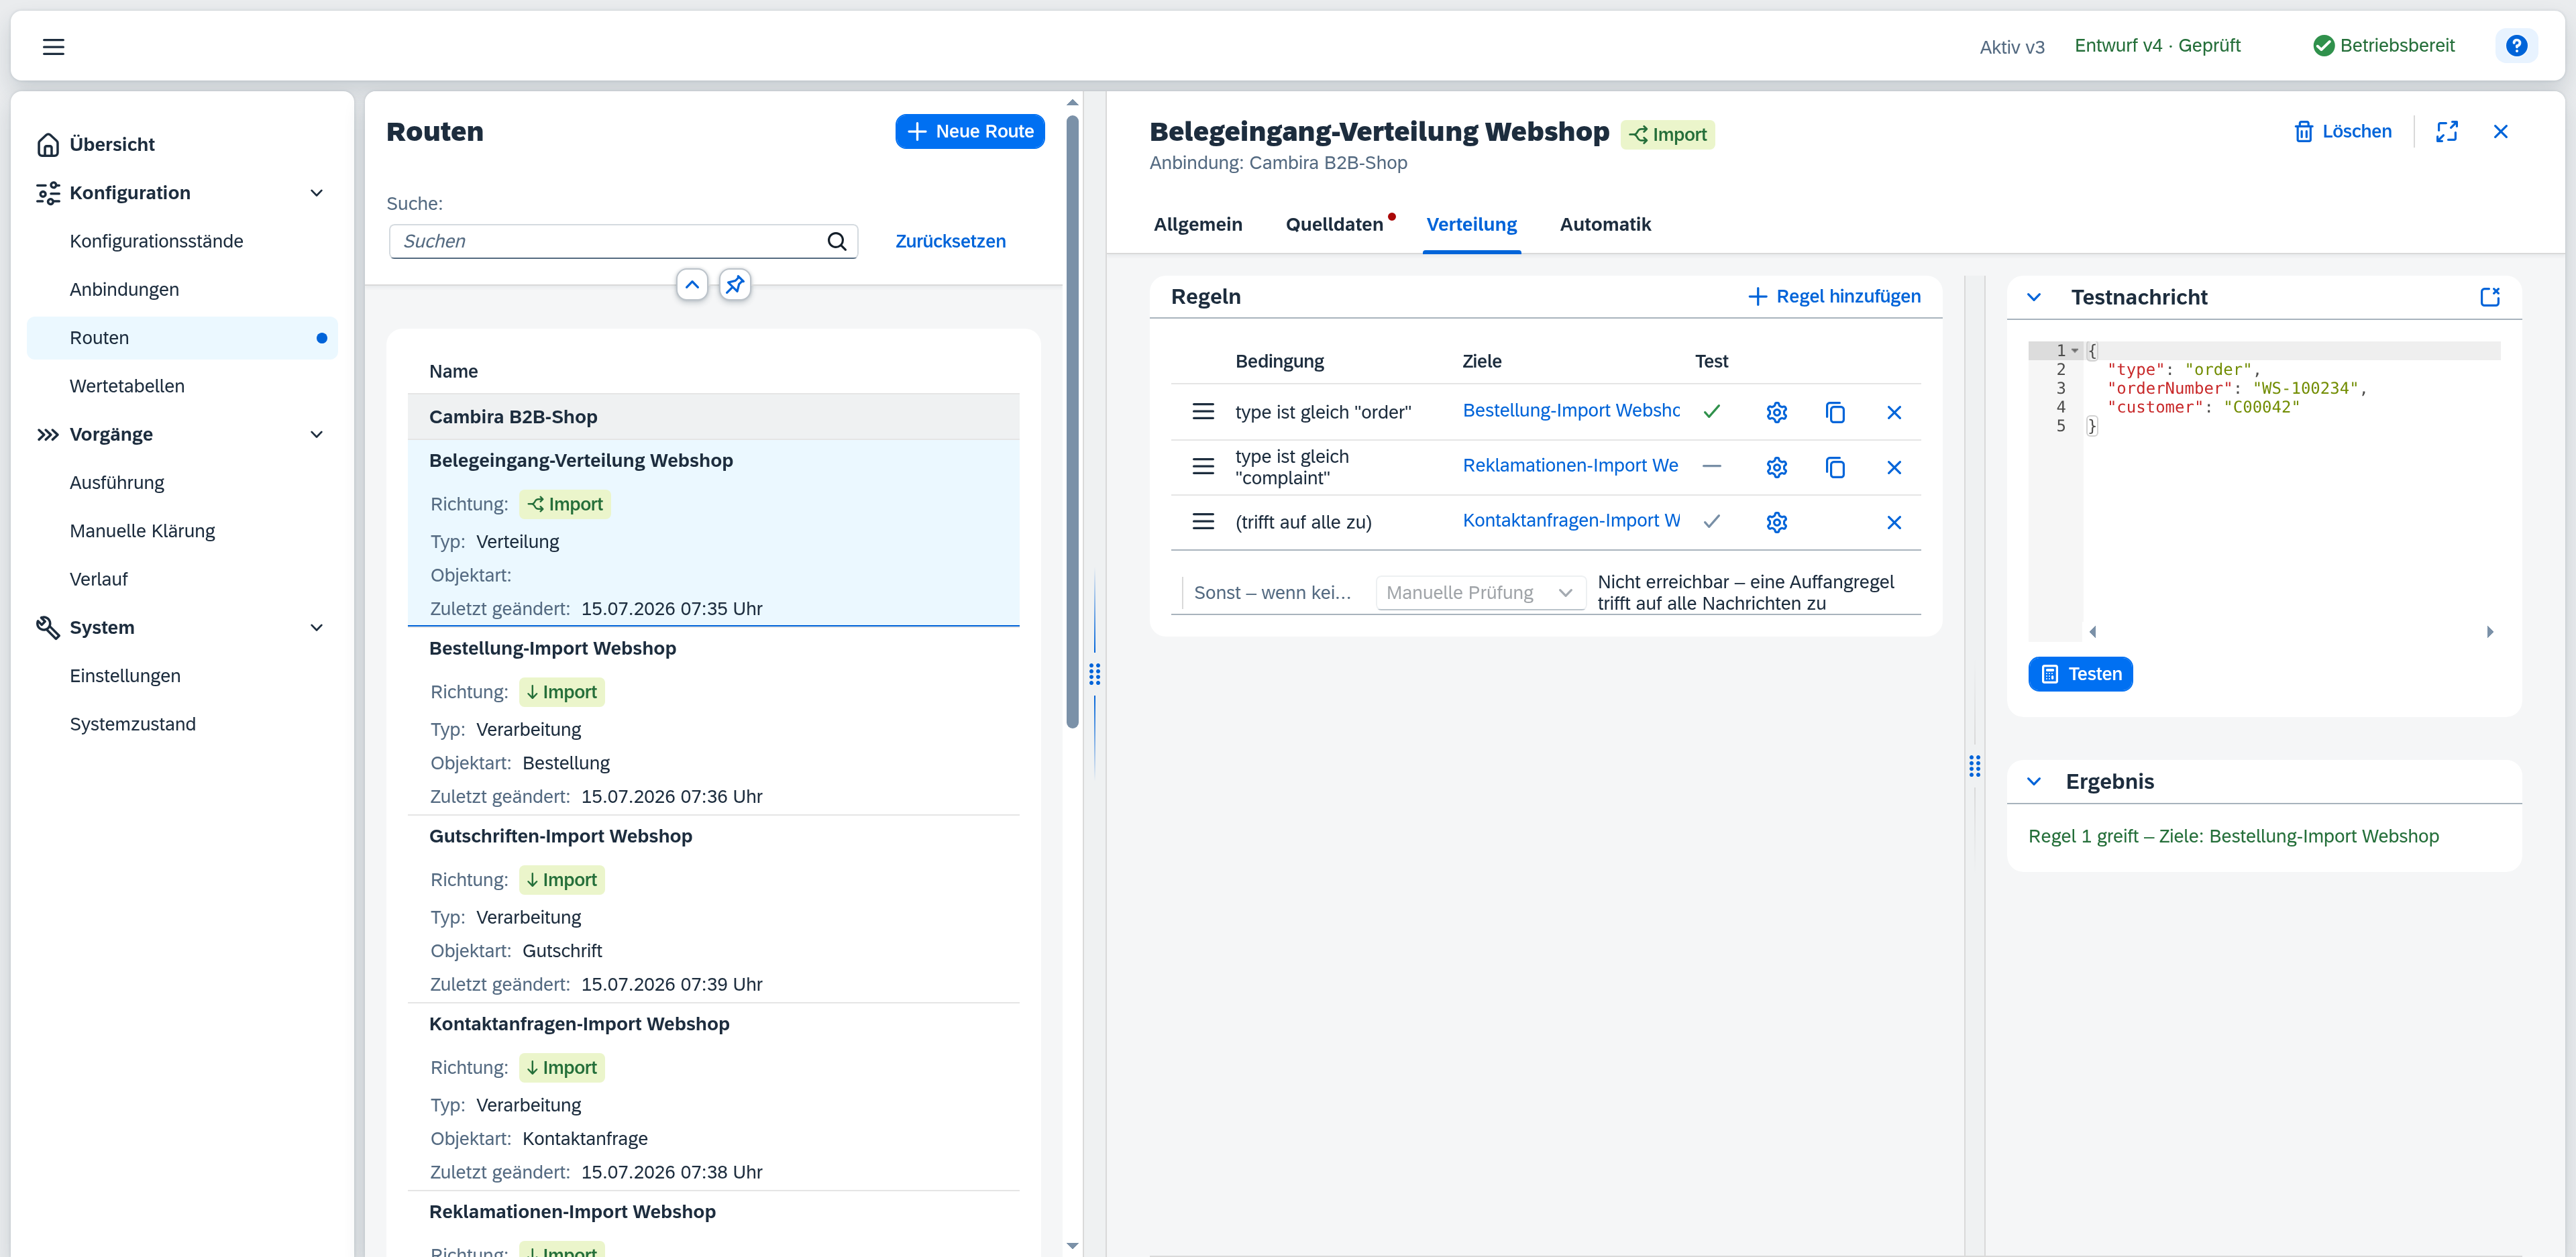Screen dimensions: 2576x1257
Task: Open Wertetabellen in the sidebar
Action: point(182,386)
